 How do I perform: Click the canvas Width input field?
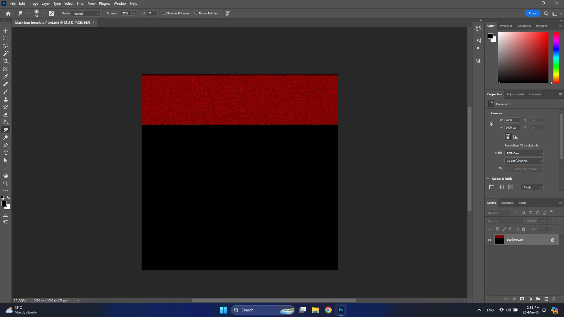(x=512, y=120)
